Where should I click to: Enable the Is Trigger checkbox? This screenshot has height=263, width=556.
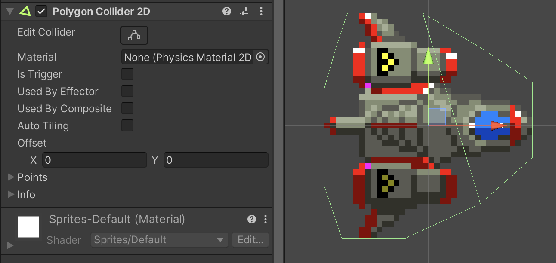127,74
